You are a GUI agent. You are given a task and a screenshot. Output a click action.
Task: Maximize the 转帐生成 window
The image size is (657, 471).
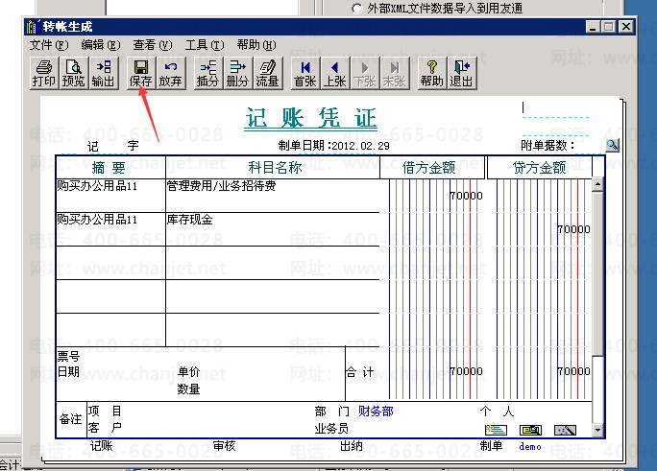click(608, 27)
